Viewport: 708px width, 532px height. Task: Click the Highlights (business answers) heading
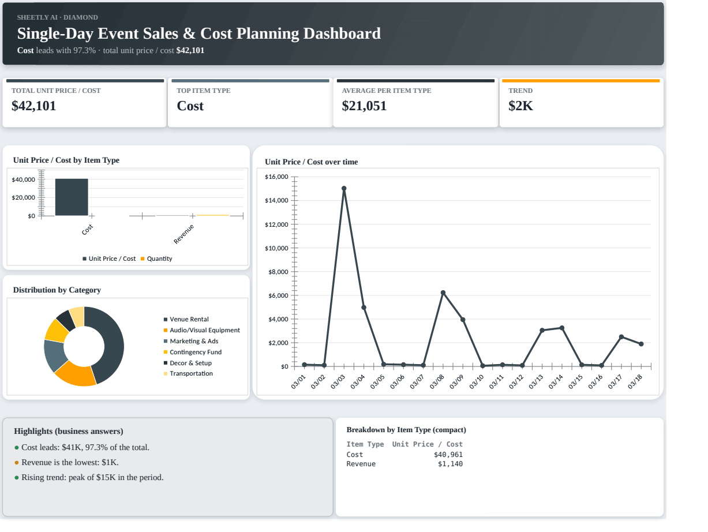tap(69, 431)
